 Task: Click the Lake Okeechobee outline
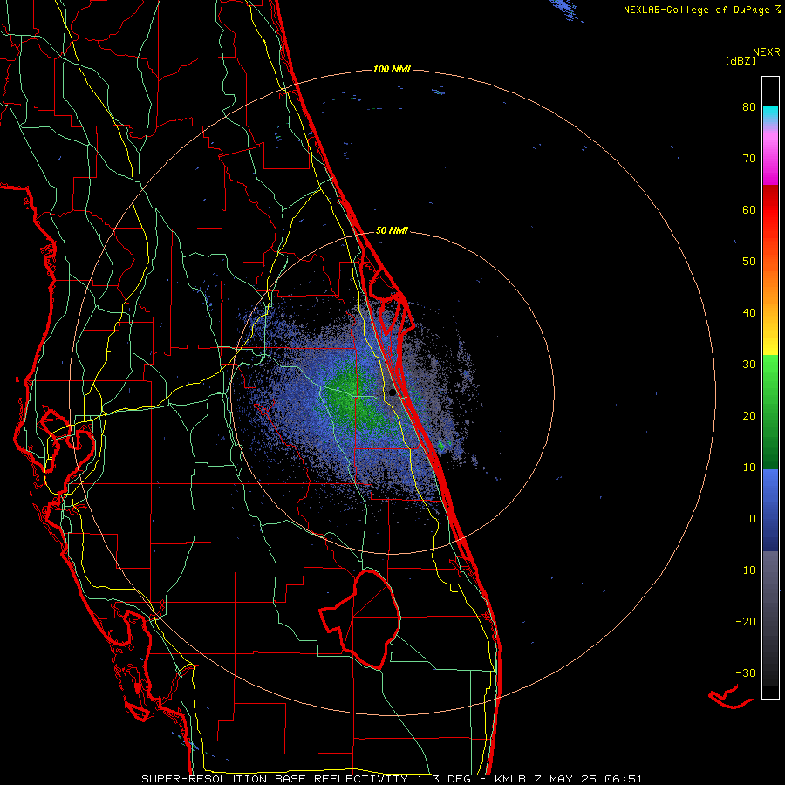(x=360, y=618)
